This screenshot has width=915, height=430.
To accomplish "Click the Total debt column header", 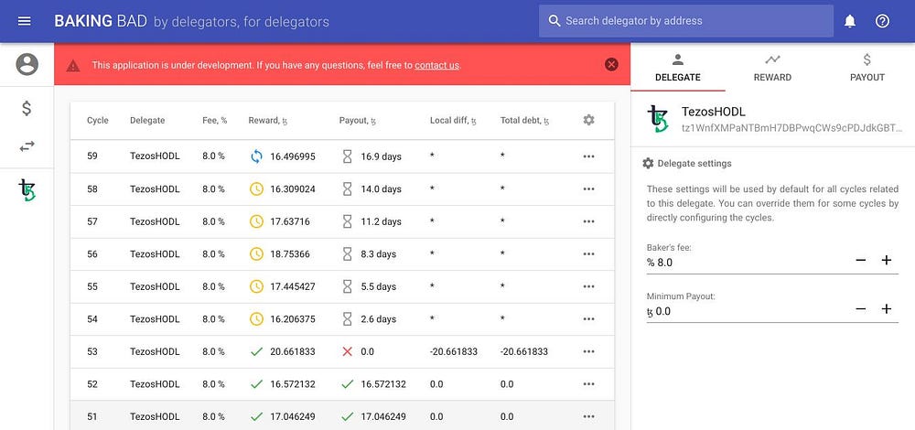I will tap(524, 121).
